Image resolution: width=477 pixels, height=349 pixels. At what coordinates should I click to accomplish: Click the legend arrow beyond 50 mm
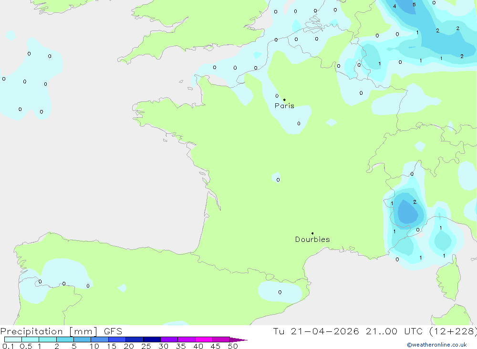point(238,339)
